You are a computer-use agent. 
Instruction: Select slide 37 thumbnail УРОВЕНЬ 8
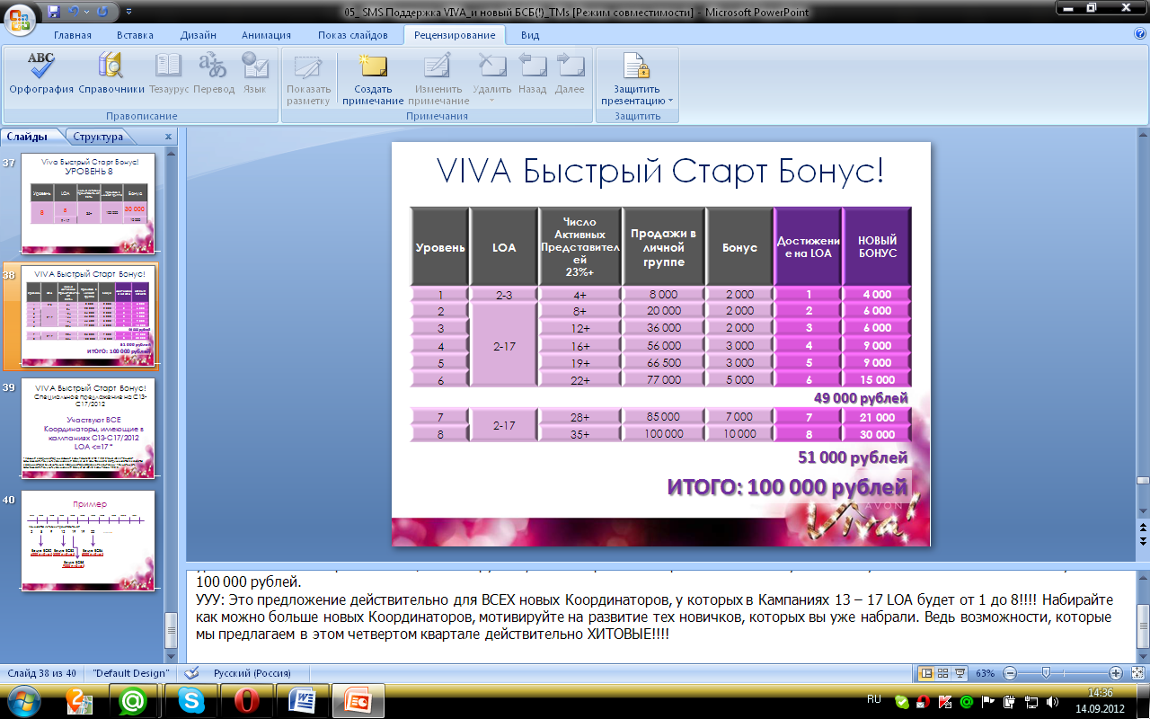click(88, 204)
